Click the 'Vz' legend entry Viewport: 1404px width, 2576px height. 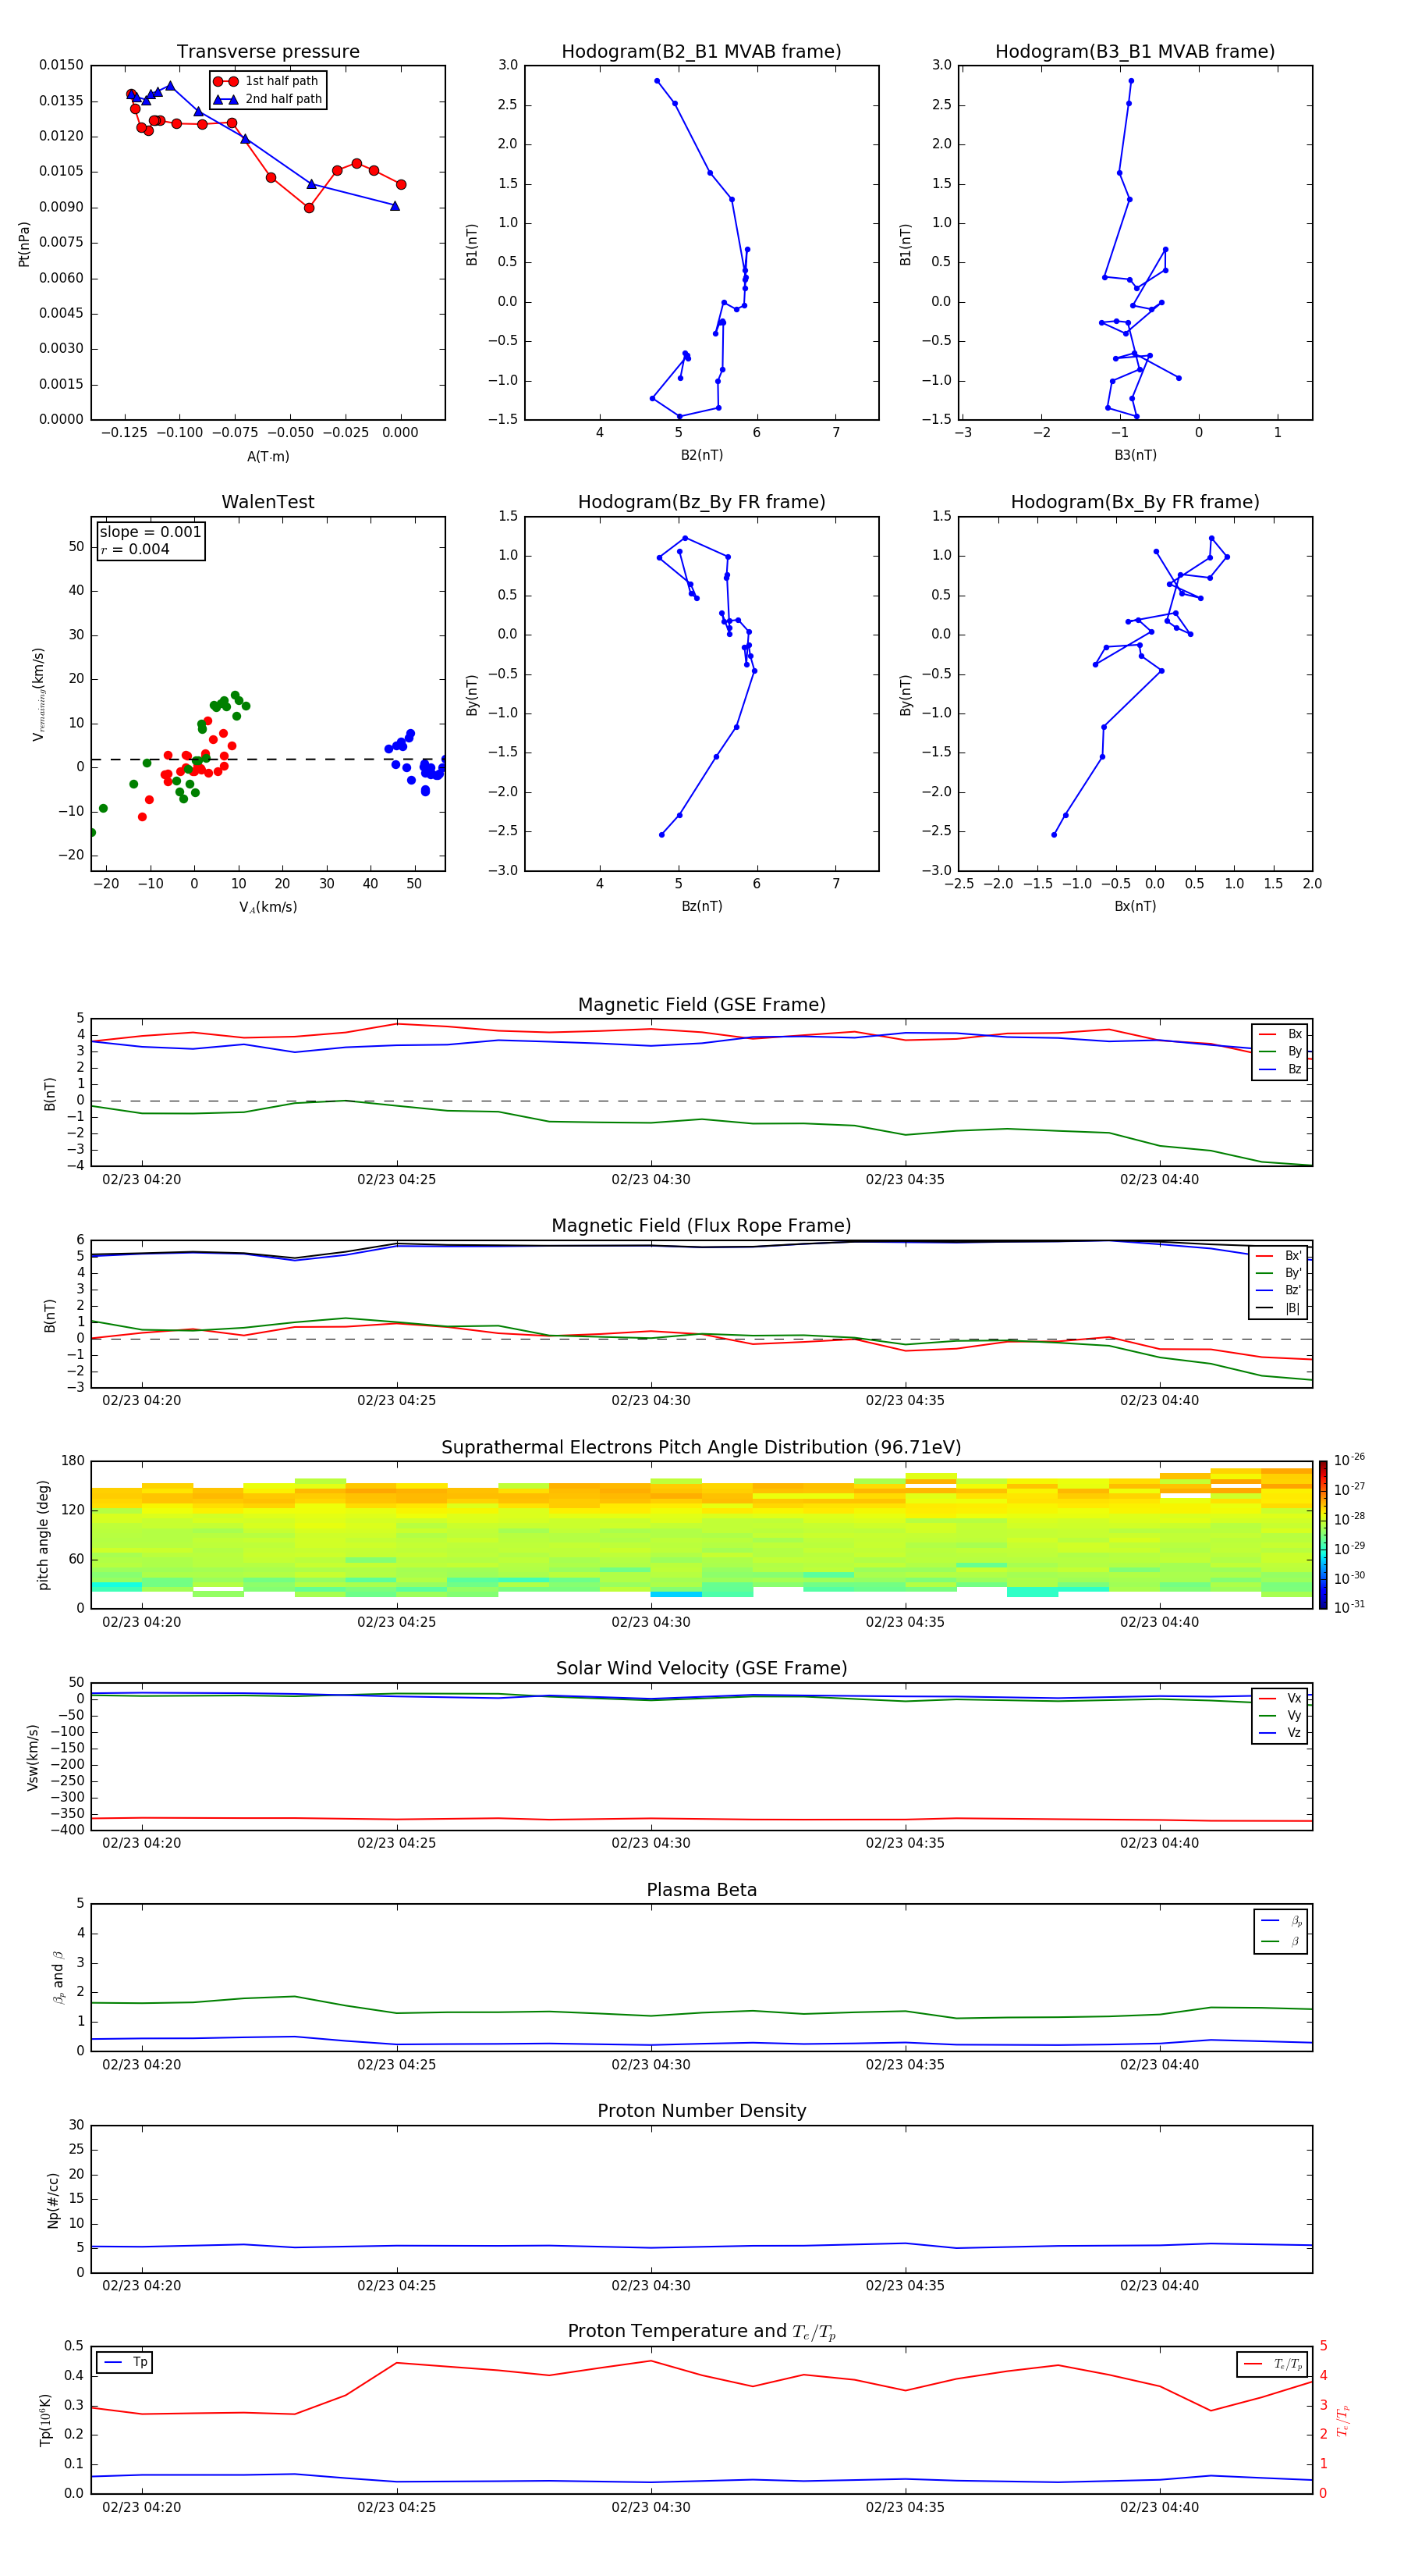coord(1281,1733)
